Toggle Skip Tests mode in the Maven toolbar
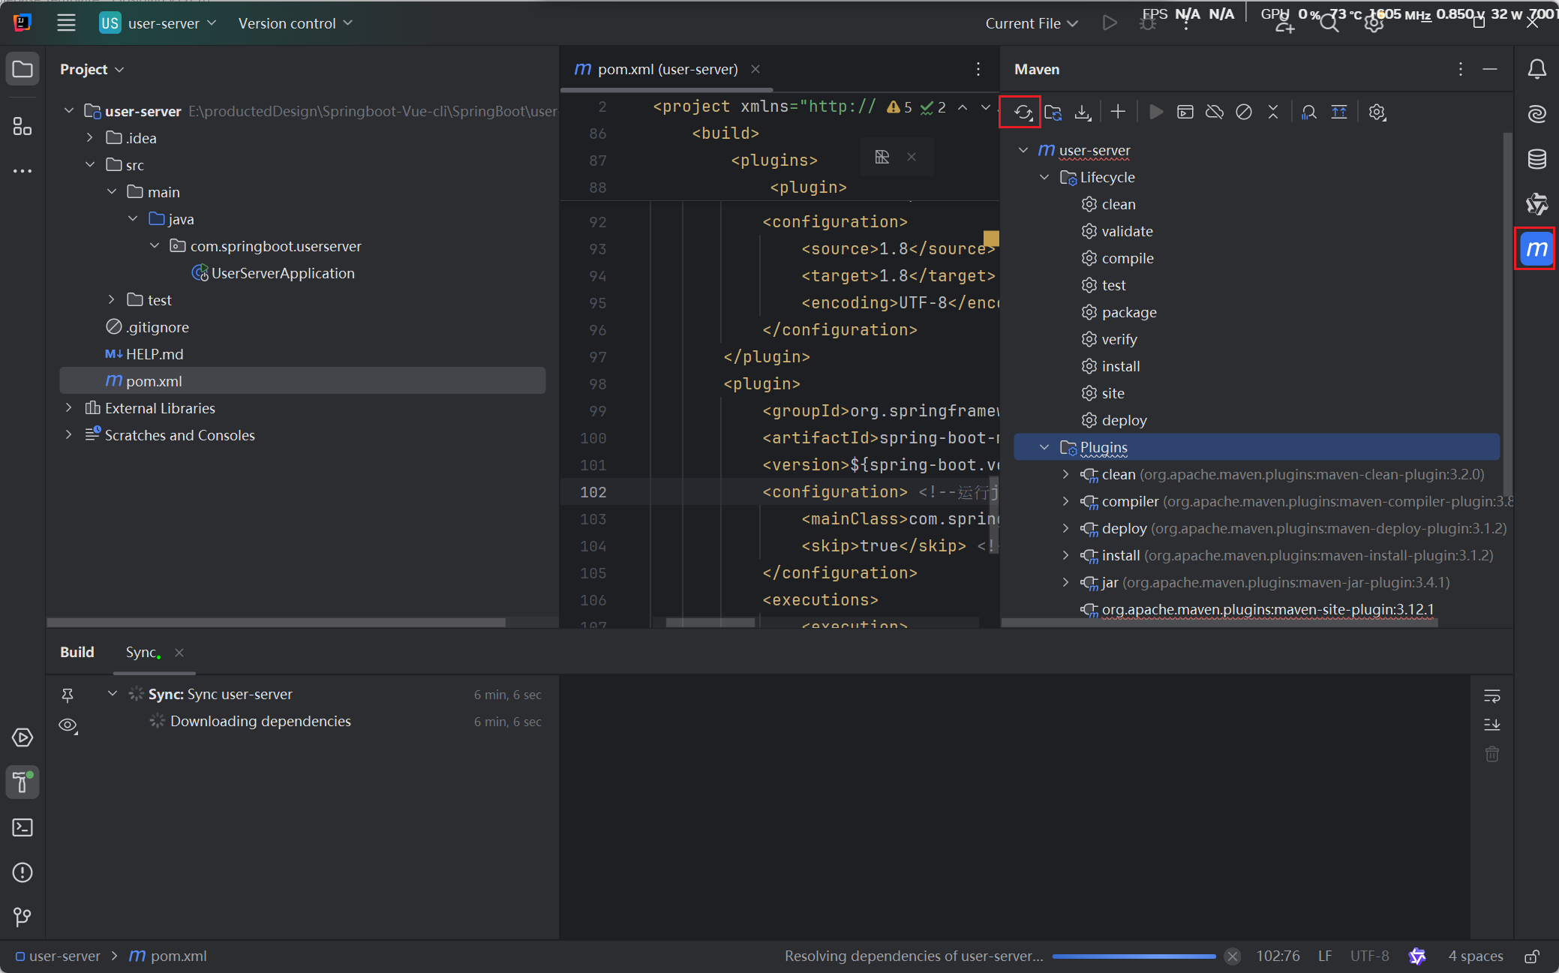The image size is (1559, 973). pos(1243,113)
